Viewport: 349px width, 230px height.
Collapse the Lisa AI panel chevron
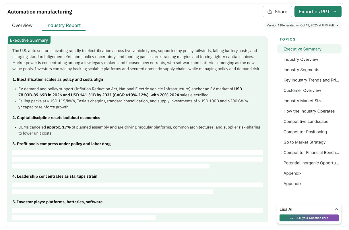pyautogui.click(x=337, y=209)
